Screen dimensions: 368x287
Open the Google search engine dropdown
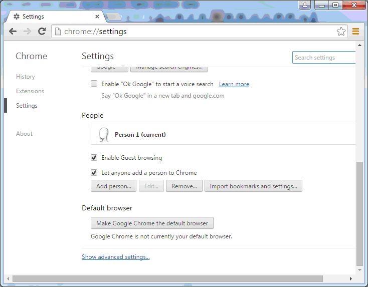[109, 68]
